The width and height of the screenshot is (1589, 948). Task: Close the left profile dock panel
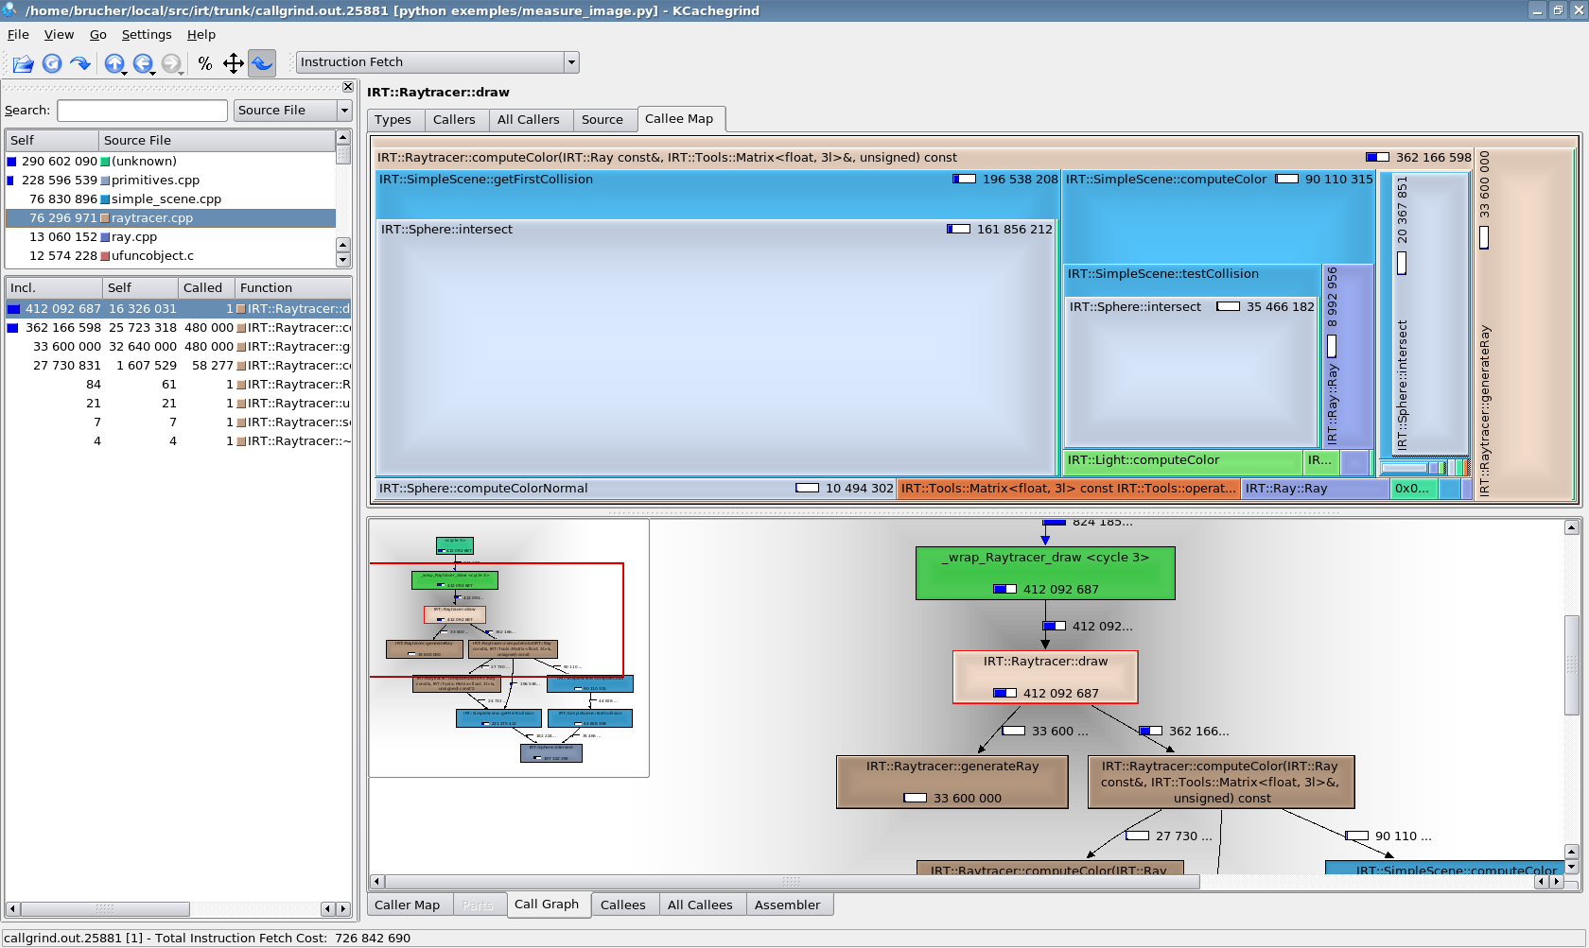point(348,87)
